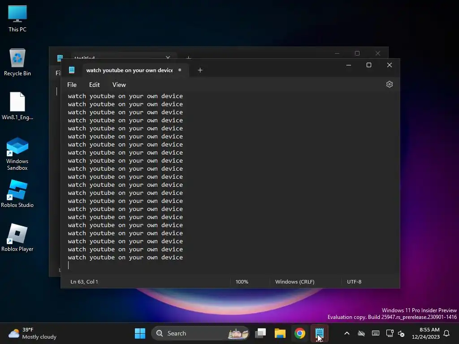Open the clock showing 8:55 AM

point(426,333)
